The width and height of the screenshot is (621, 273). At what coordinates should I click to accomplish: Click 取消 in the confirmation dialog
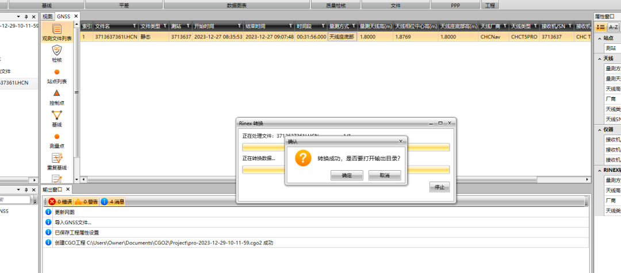385,175
